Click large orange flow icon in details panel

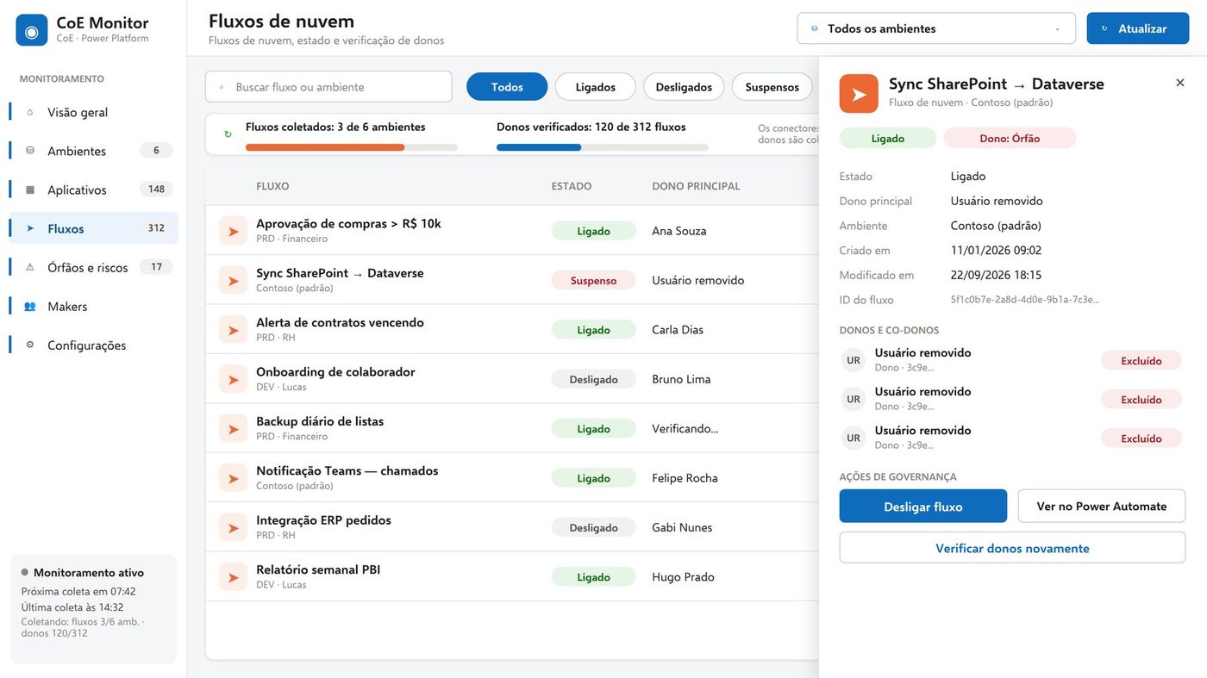(x=859, y=94)
